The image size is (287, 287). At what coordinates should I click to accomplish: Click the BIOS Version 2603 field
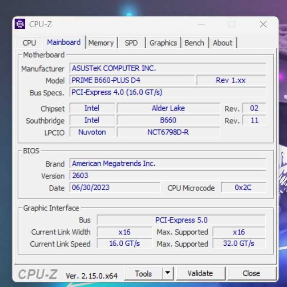[x=167, y=175]
